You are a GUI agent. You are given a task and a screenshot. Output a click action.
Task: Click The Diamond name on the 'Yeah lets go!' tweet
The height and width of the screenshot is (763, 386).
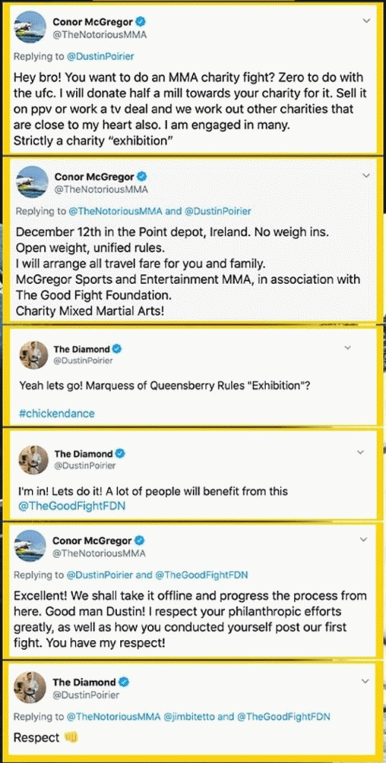tap(82, 349)
